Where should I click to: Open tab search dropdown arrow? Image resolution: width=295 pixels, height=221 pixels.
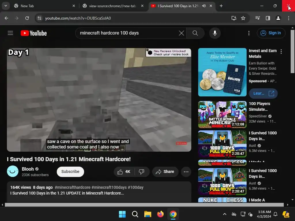click(6, 6)
